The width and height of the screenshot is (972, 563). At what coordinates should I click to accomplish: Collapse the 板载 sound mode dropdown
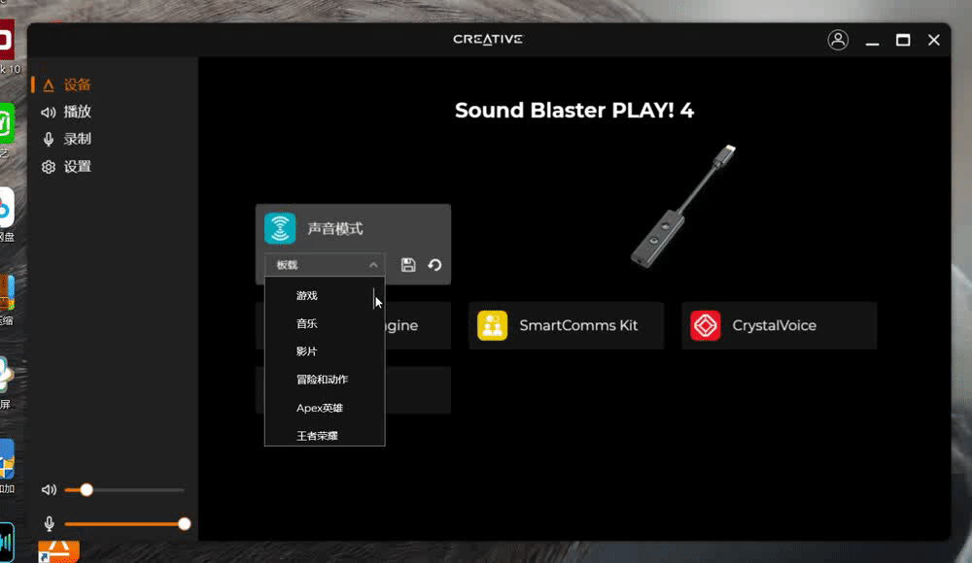(x=325, y=265)
